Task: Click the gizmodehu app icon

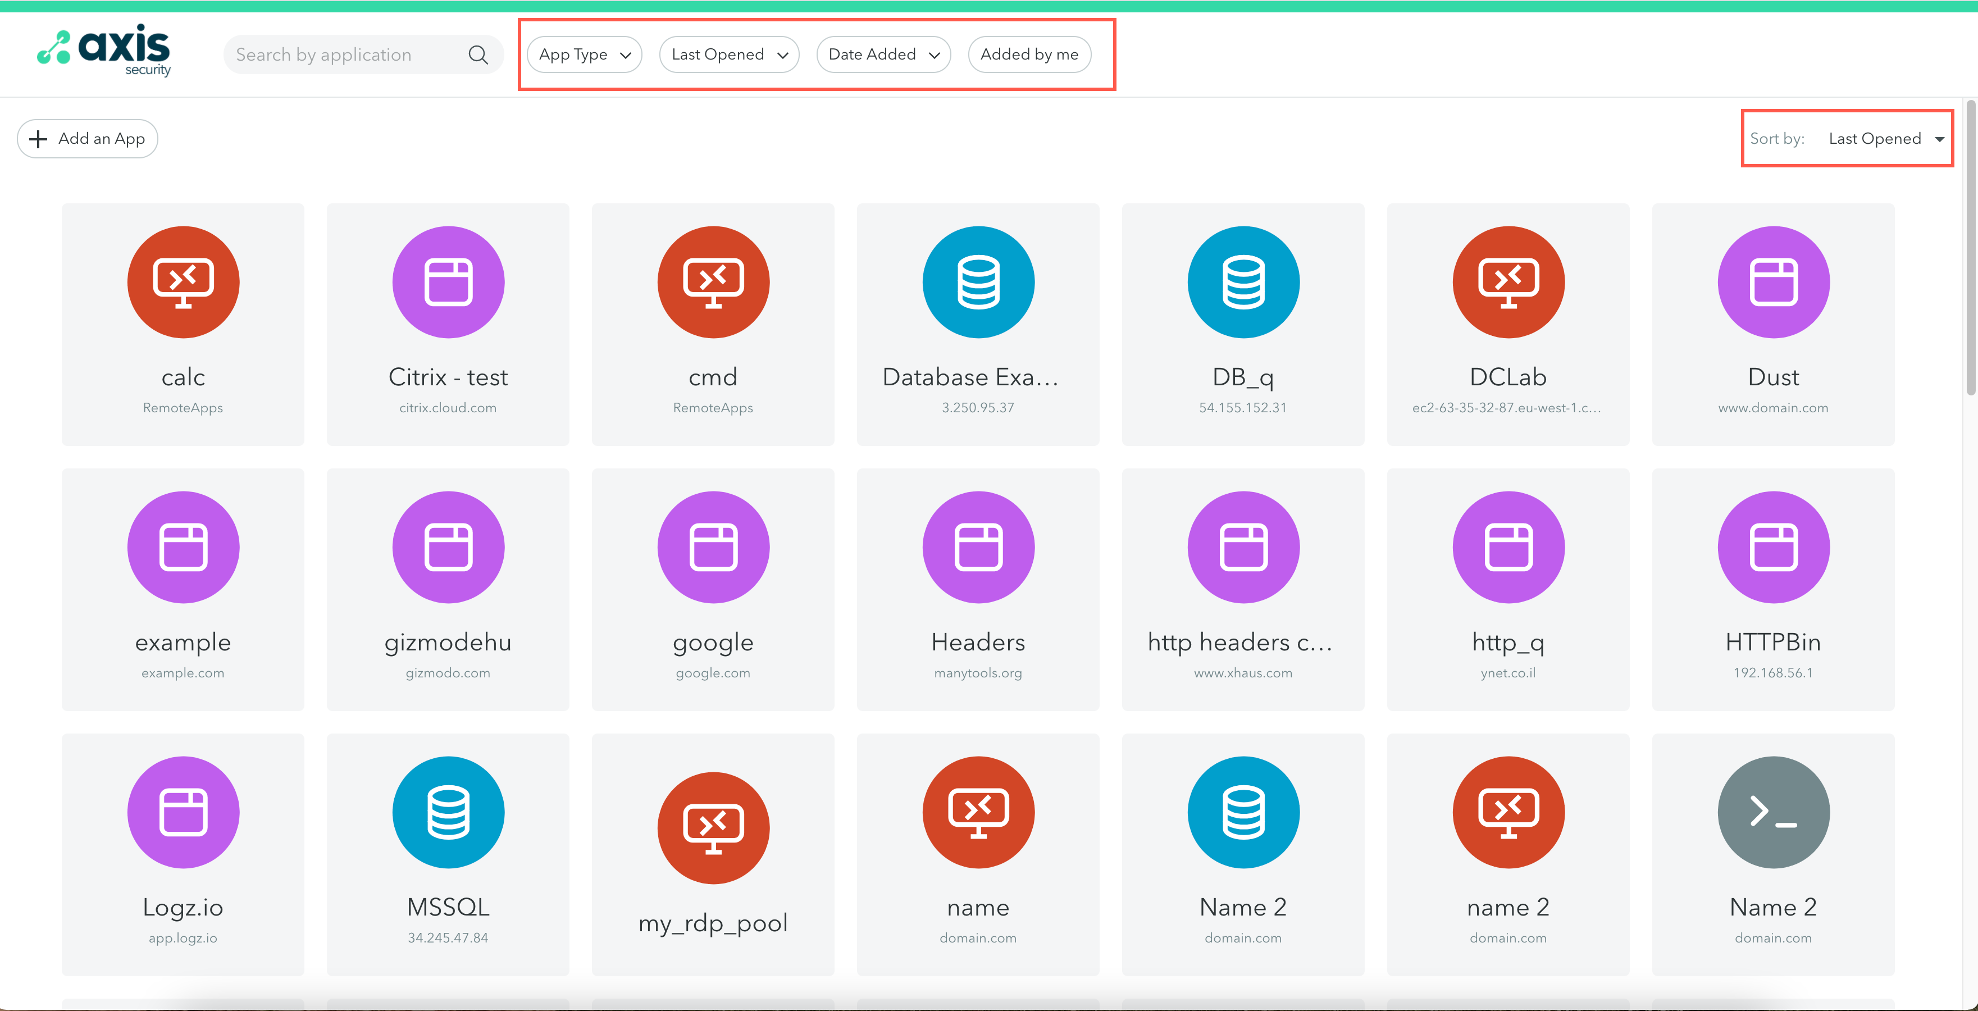Action: point(448,547)
